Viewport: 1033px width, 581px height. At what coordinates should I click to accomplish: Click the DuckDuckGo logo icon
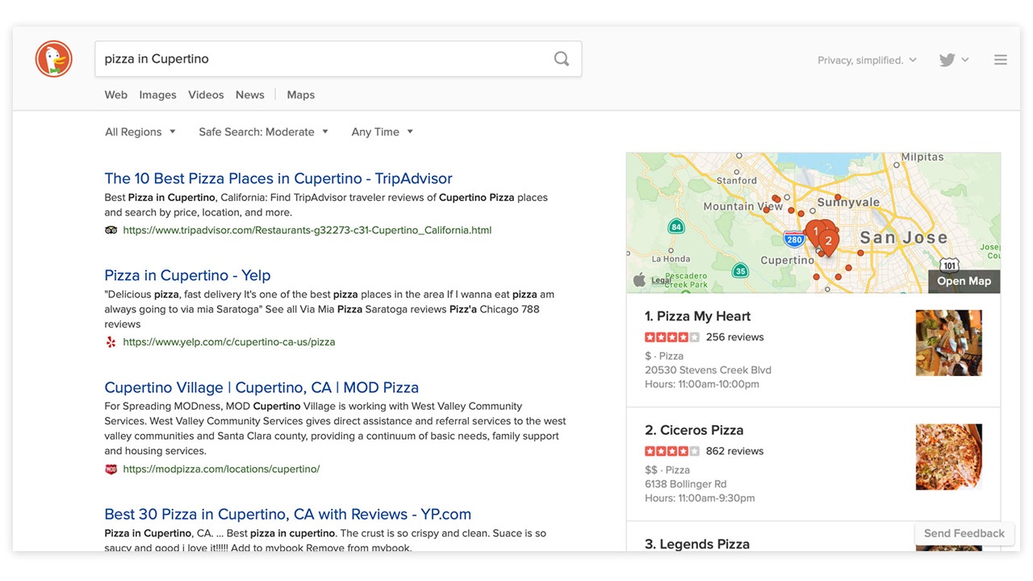click(x=54, y=59)
